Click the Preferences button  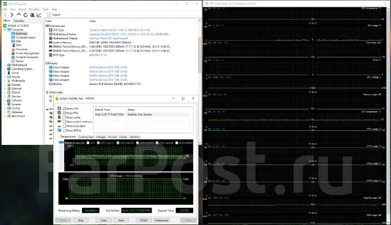coord(161,220)
